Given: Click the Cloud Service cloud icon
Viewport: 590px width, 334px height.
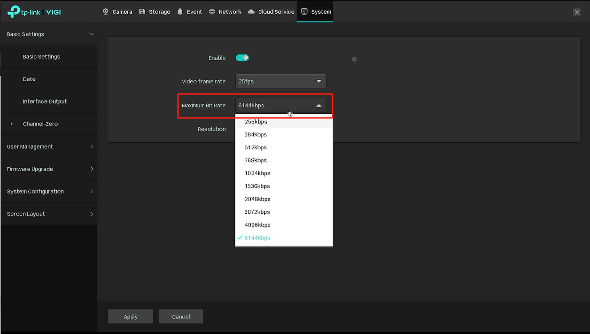Looking at the screenshot, I should coord(251,11).
